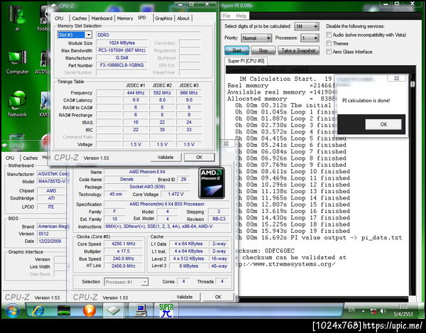This screenshot has height=333, width=426.
Task: Click the Package Socket AM3 (938) value
Action: click(147, 187)
